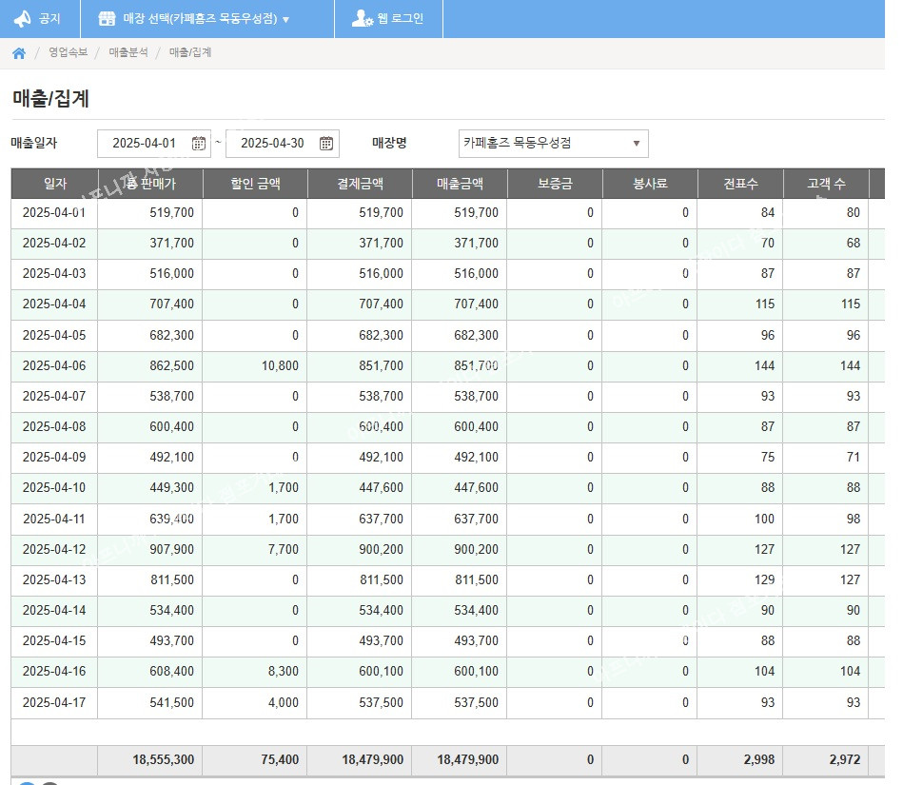Select the 2025-04-12 row date cell
Image resolution: width=903 pixels, height=785 pixels.
(54, 549)
